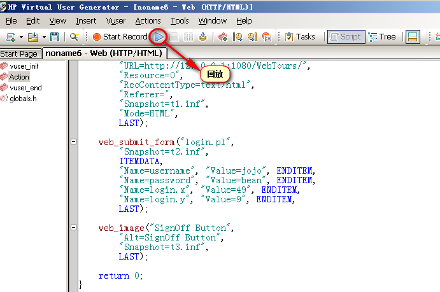Open the Help menu

244,21
